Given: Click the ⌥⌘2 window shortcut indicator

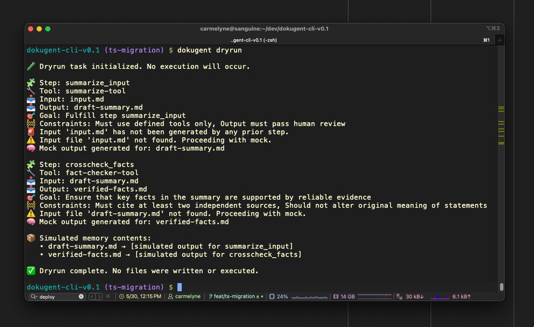Looking at the screenshot, I should [493, 28].
